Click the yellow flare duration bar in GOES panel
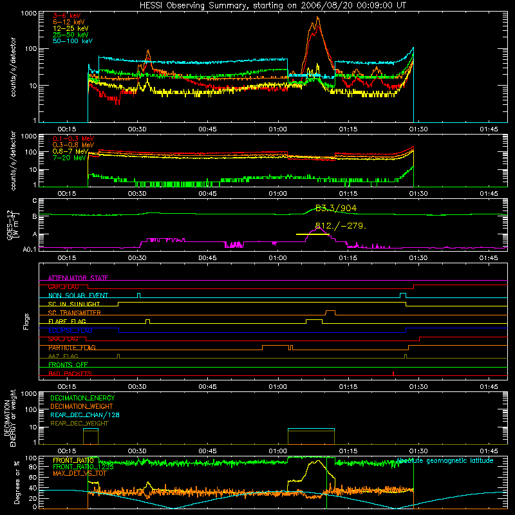515x515 pixels. (312, 234)
